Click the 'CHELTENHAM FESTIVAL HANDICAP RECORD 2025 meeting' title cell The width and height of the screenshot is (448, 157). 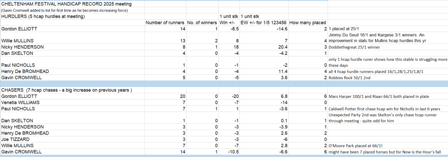(x=66, y=4)
